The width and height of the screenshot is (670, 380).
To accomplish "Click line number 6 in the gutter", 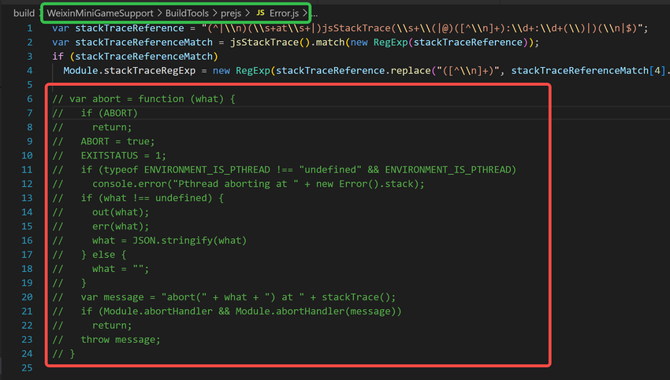I will (x=30, y=99).
